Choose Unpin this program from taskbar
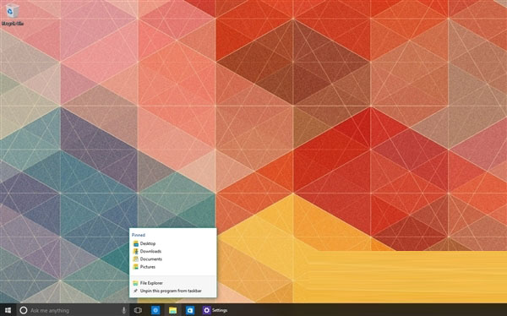 (x=173, y=291)
